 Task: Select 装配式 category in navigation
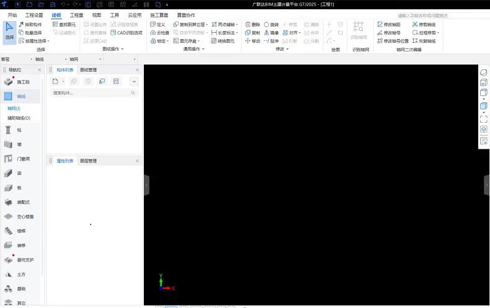pyautogui.click(x=21, y=202)
